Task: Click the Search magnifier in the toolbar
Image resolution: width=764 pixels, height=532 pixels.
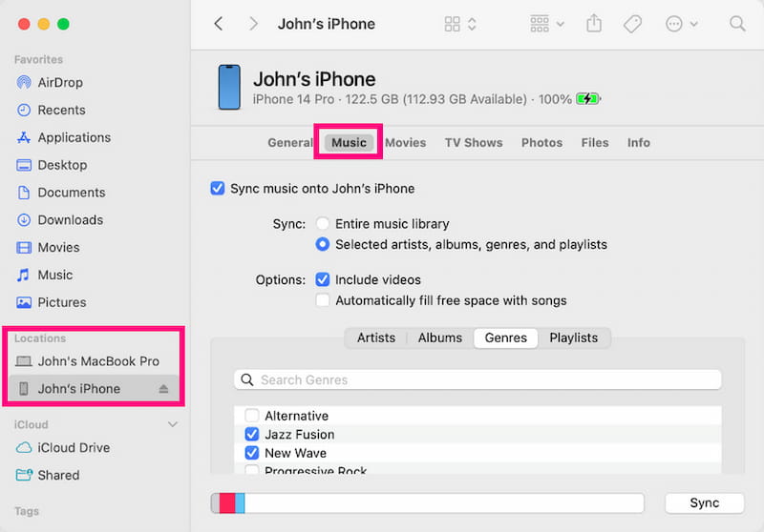Action: pyautogui.click(x=737, y=23)
